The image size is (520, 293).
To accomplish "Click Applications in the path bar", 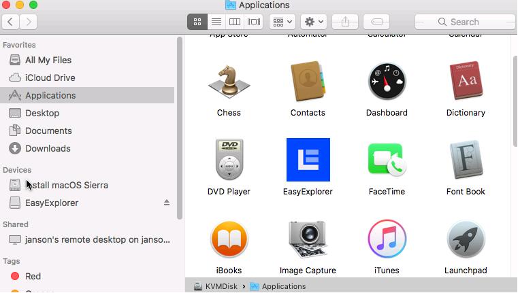I will (x=278, y=286).
